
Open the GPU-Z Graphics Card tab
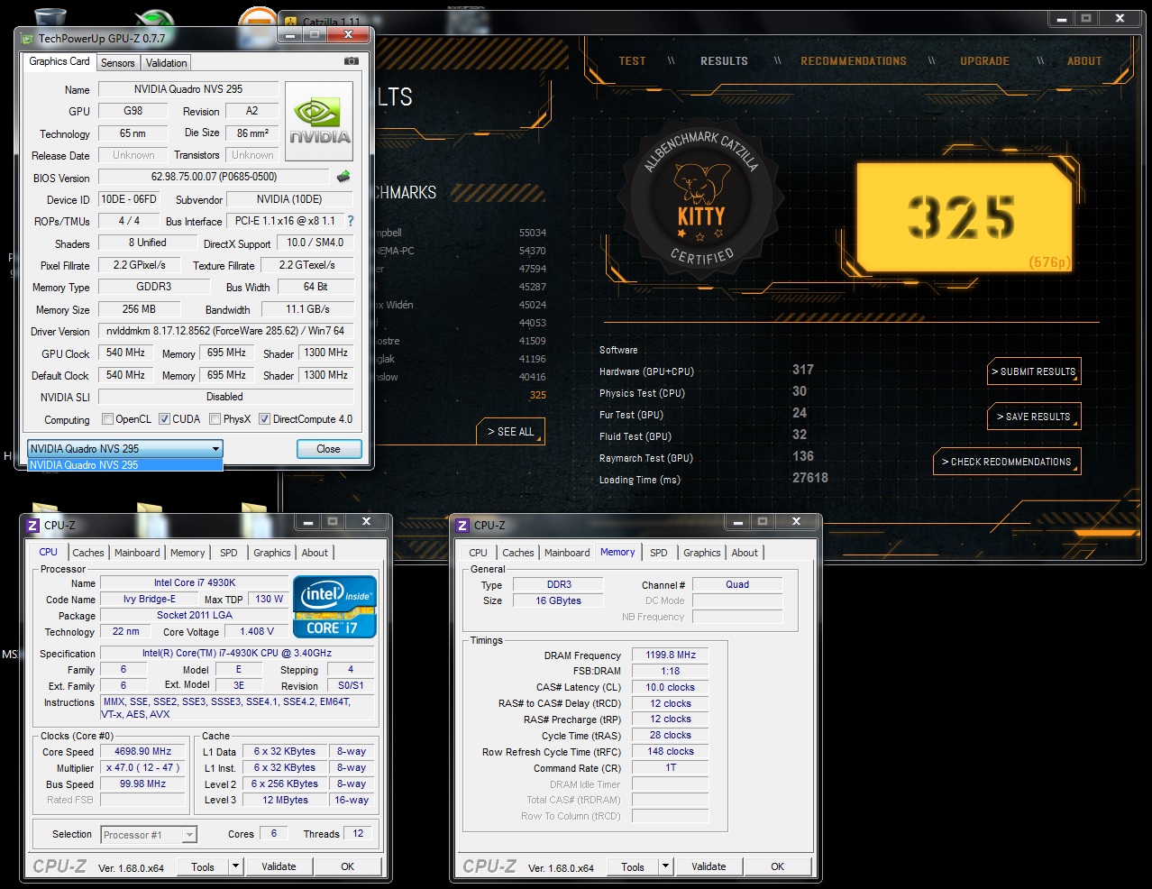59,61
